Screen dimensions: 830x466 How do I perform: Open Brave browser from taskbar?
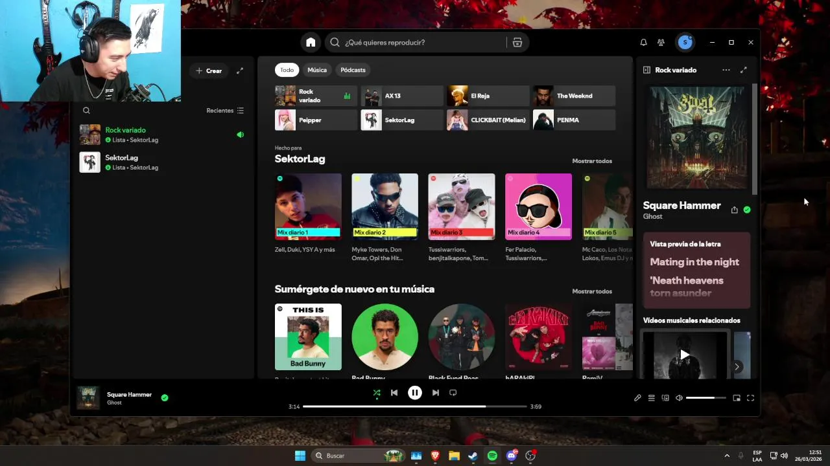pos(435,456)
